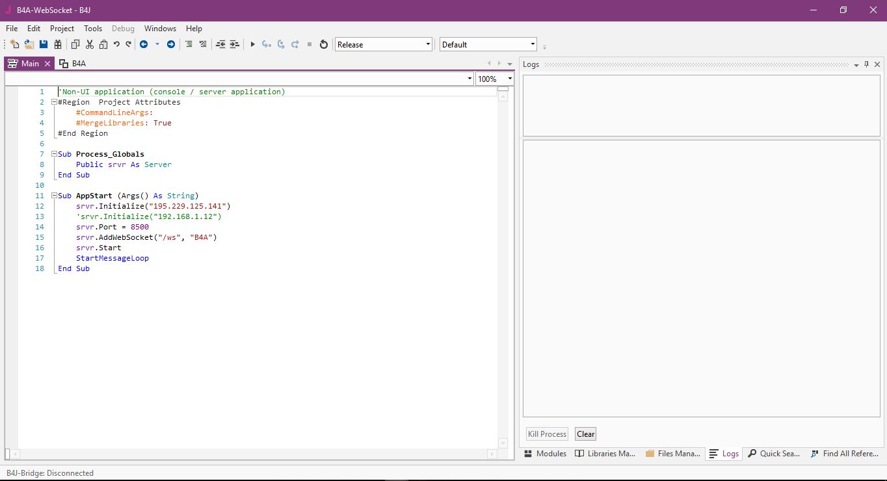Click the Restart circular arrow icon
887x481 pixels.
[x=324, y=44]
